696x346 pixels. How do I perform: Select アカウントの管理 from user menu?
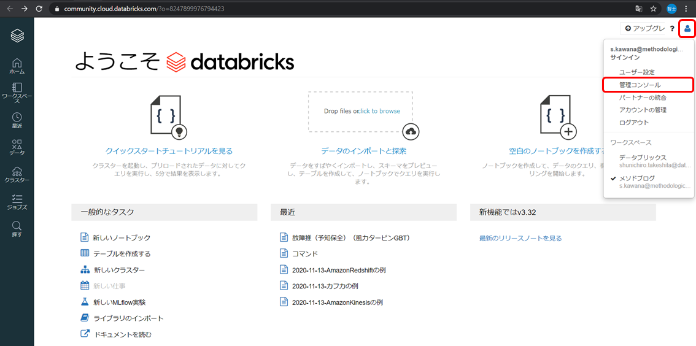[x=643, y=110]
